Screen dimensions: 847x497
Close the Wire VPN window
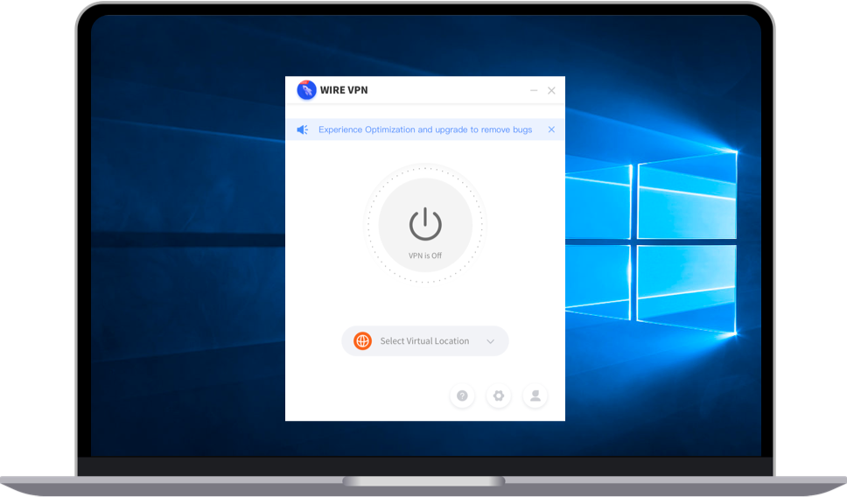pyautogui.click(x=551, y=91)
